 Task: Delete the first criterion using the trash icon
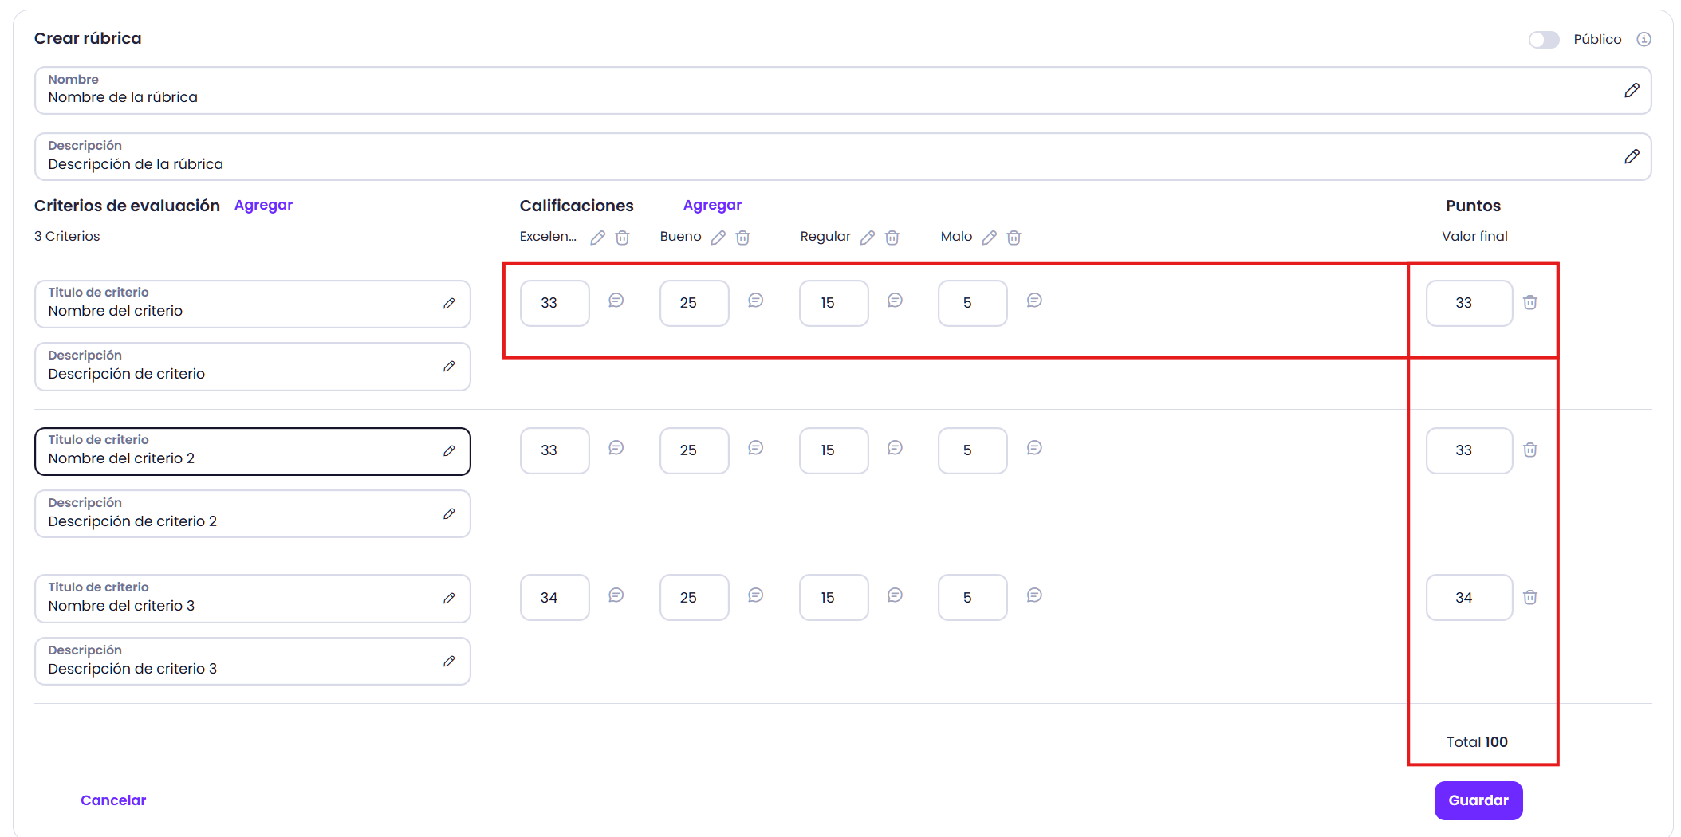[x=1529, y=303]
